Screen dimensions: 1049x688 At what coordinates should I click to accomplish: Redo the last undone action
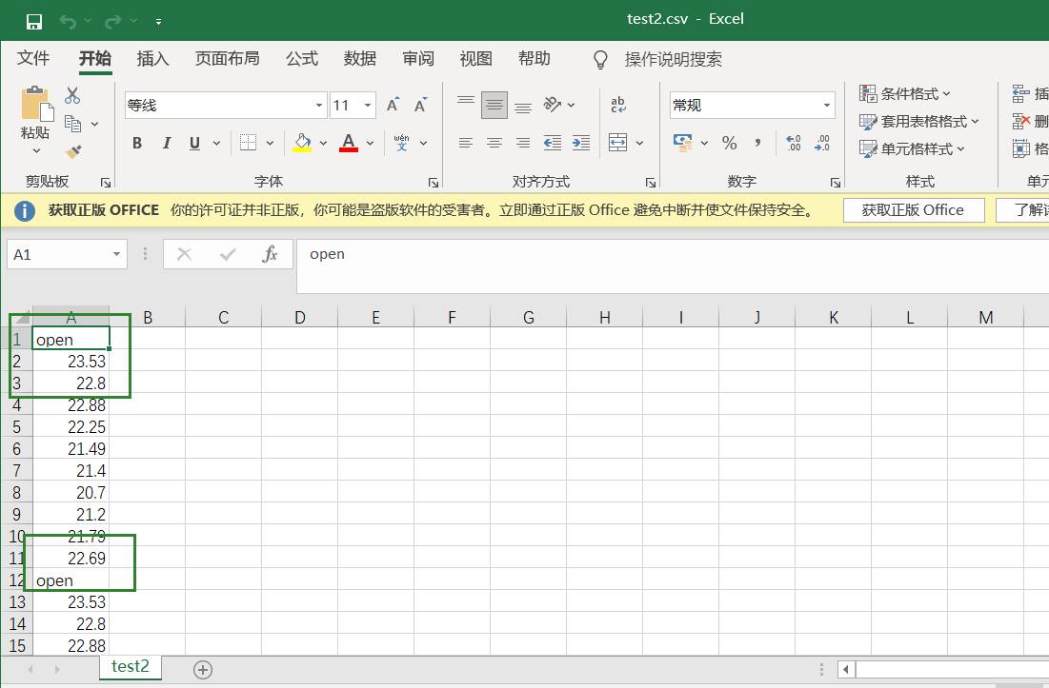(x=112, y=21)
